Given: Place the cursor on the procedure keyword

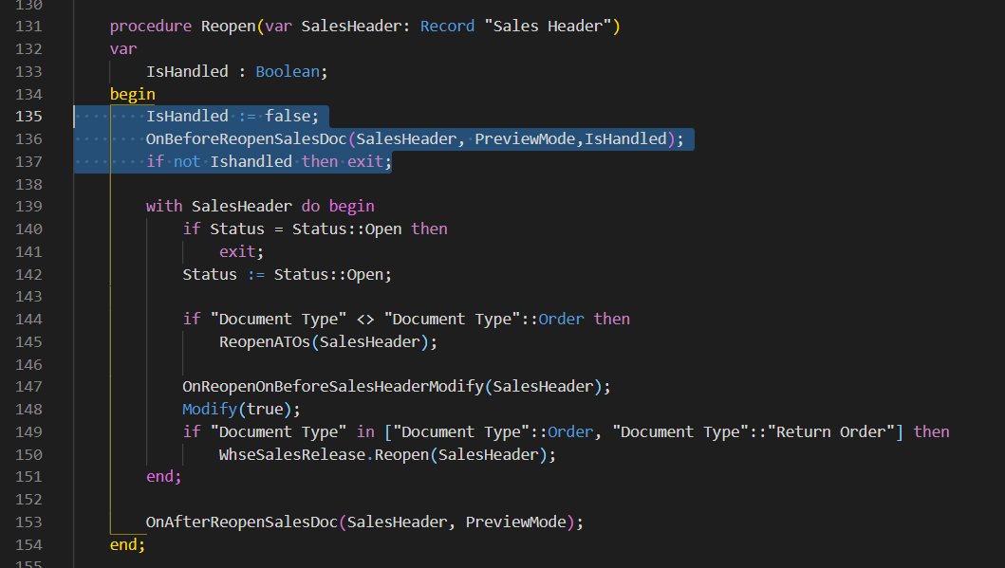Looking at the screenshot, I should click(x=150, y=26).
